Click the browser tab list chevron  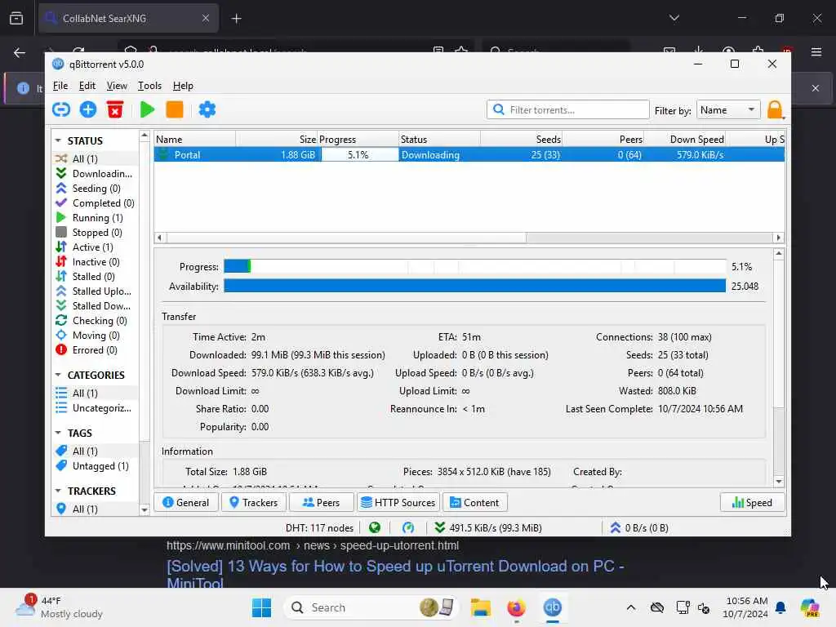(x=674, y=18)
